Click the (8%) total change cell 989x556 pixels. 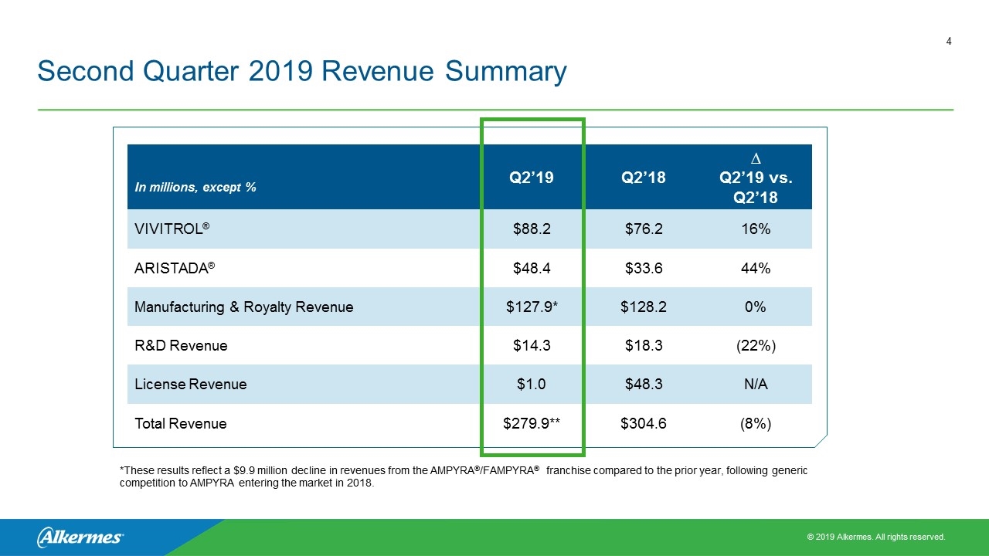[x=756, y=423]
